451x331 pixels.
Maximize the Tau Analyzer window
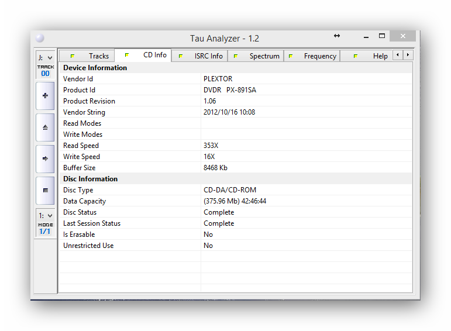[382, 36]
